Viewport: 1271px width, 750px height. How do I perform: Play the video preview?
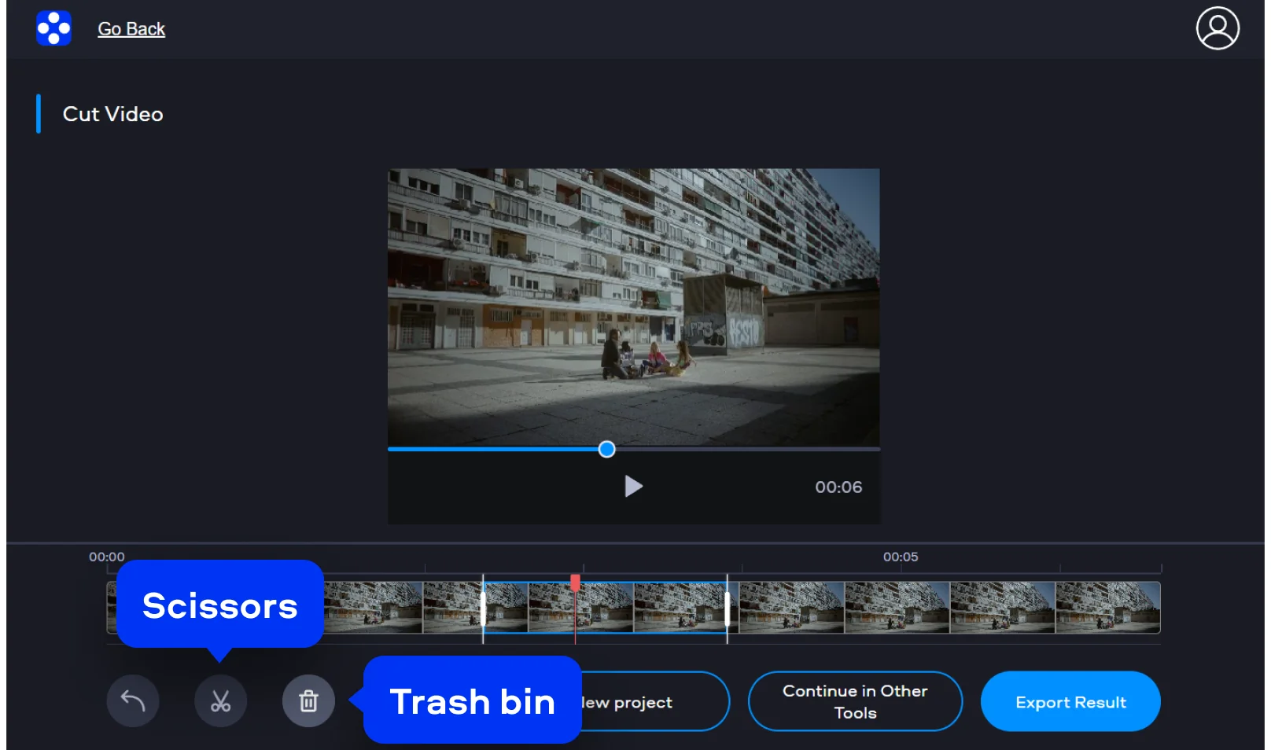coord(633,487)
